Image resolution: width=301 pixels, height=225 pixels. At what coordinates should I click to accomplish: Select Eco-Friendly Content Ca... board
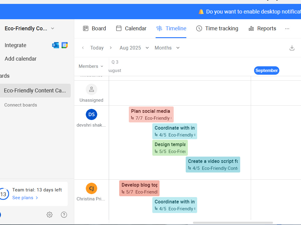click(35, 91)
